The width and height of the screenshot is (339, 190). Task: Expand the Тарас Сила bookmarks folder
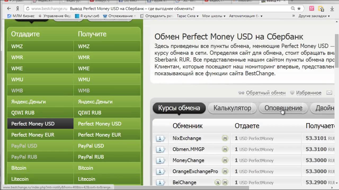pos(188,16)
